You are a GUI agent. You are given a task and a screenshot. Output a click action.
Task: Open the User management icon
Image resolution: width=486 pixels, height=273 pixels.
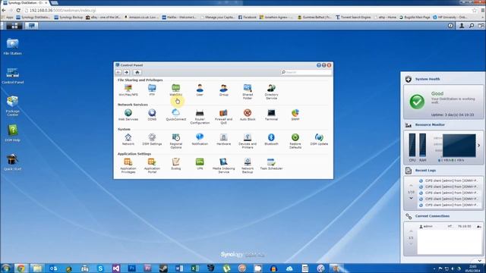200,90
